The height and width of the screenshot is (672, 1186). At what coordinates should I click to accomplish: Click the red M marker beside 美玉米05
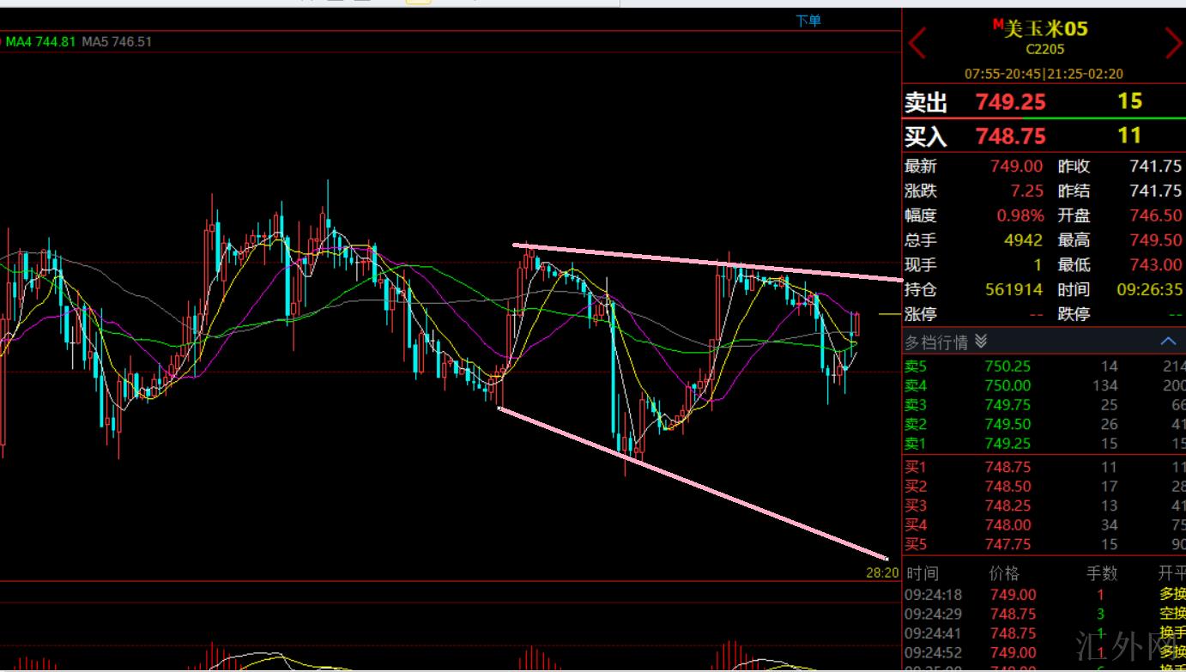point(998,25)
